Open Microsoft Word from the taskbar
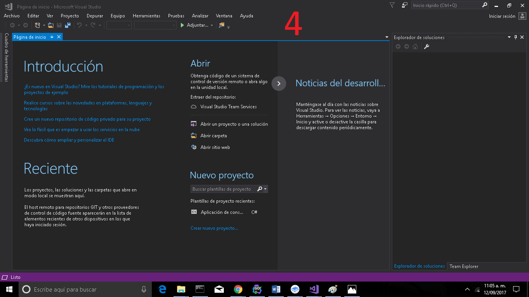This screenshot has width=529, height=297. click(x=276, y=289)
